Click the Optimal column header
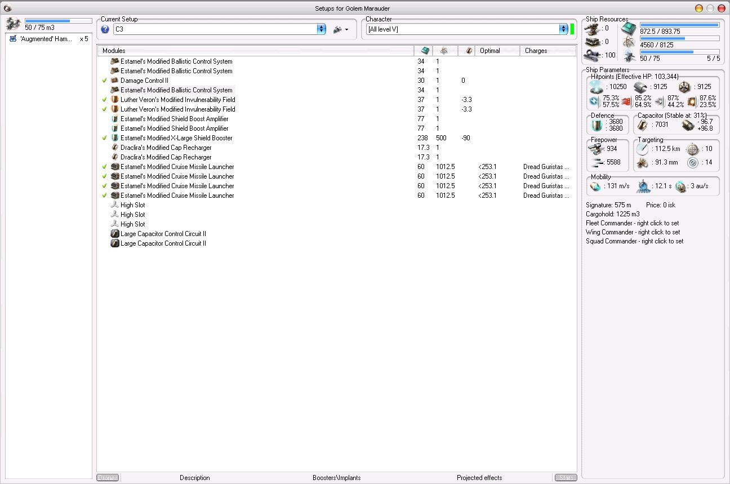730x484 pixels. coord(497,51)
